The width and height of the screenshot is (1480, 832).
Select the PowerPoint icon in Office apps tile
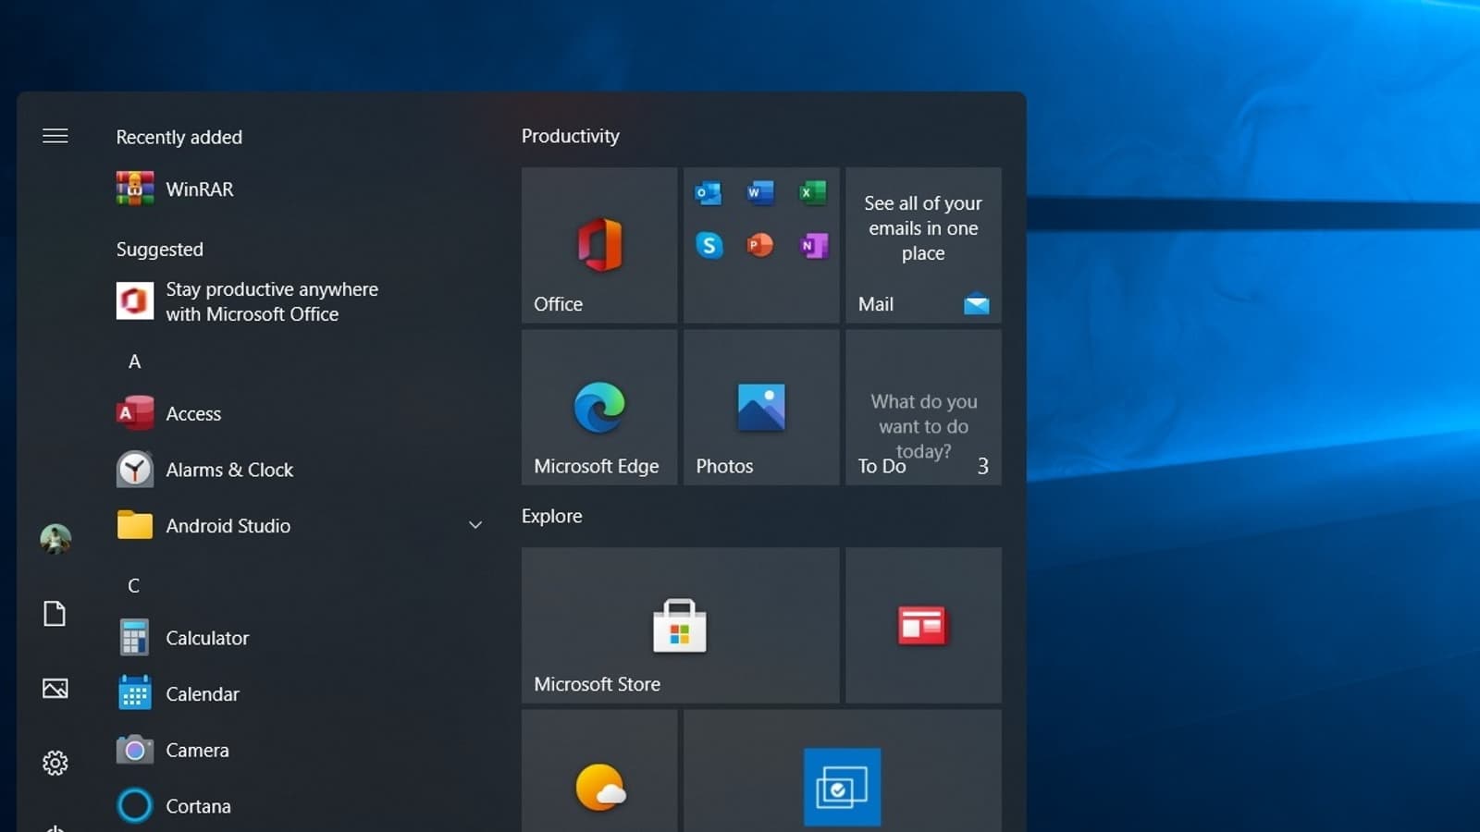click(x=759, y=245)
